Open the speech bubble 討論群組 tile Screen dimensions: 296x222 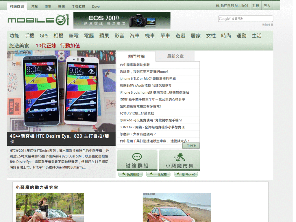coord(137,160)
